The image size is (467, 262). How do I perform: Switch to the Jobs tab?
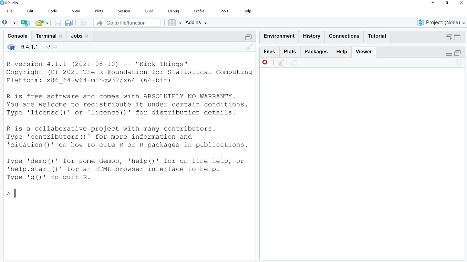[76, 36]
